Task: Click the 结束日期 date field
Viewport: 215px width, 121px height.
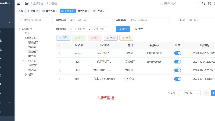Action: point(99,29)
